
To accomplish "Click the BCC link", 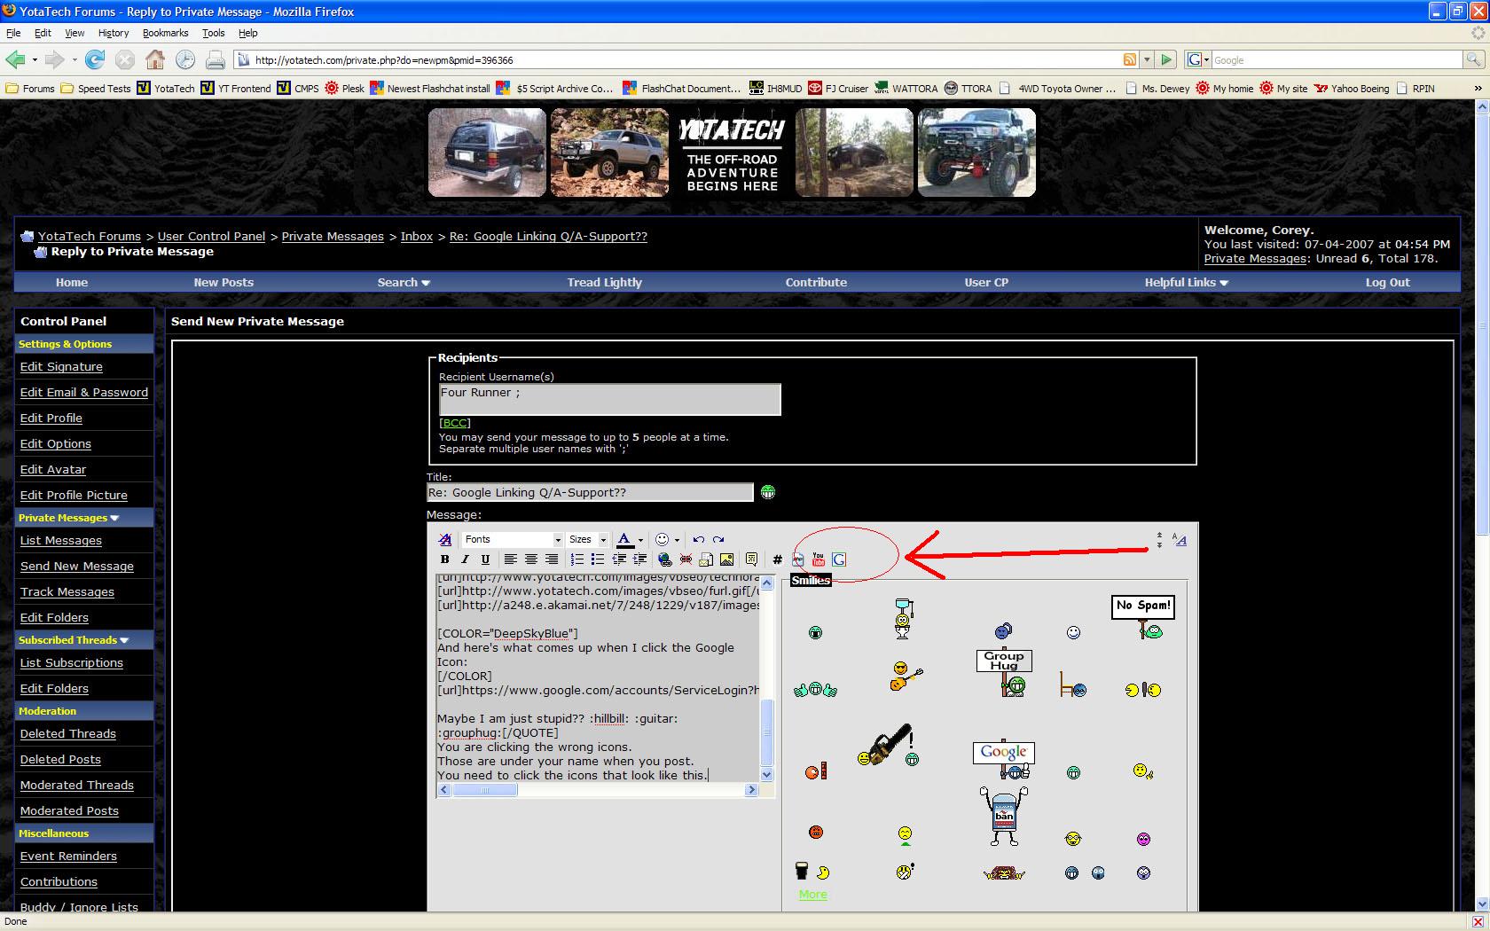I will pos(455,423).
